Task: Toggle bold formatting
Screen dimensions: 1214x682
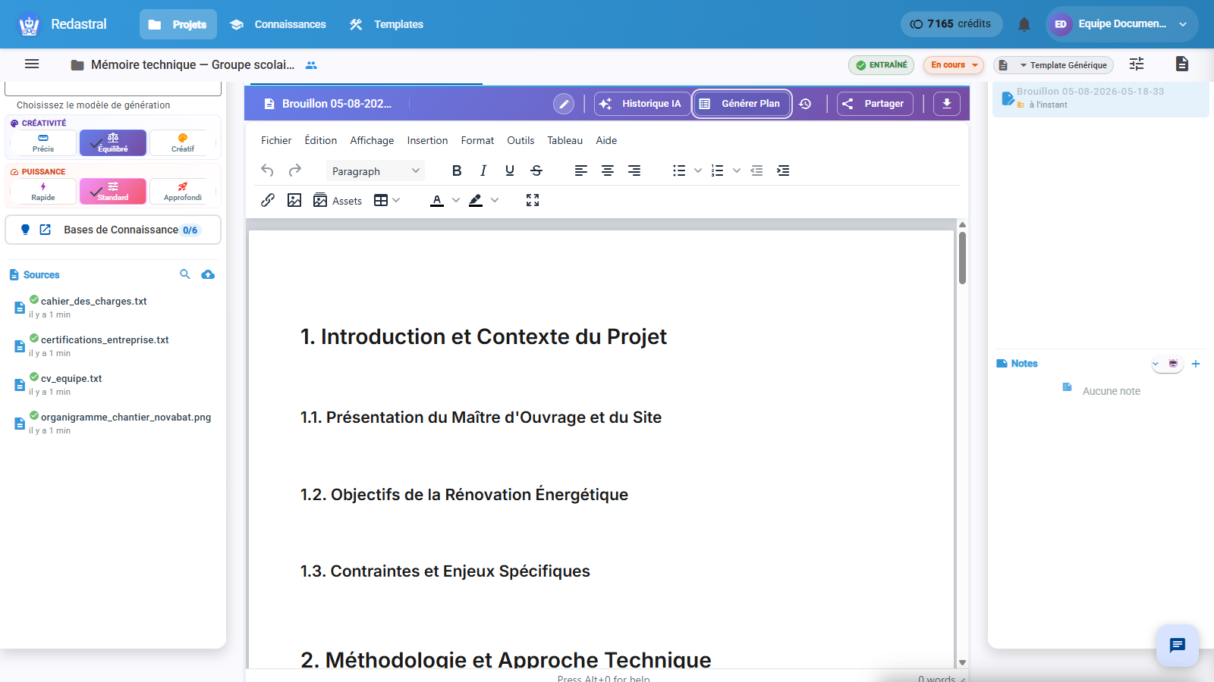Action: (457, 170)
